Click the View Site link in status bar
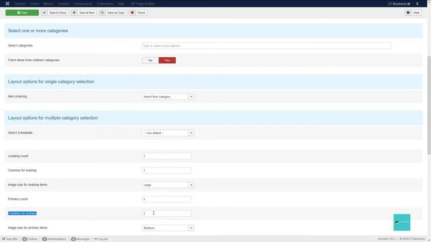The image size is (431, 242). pyautogui.click(x=10, y=239)
